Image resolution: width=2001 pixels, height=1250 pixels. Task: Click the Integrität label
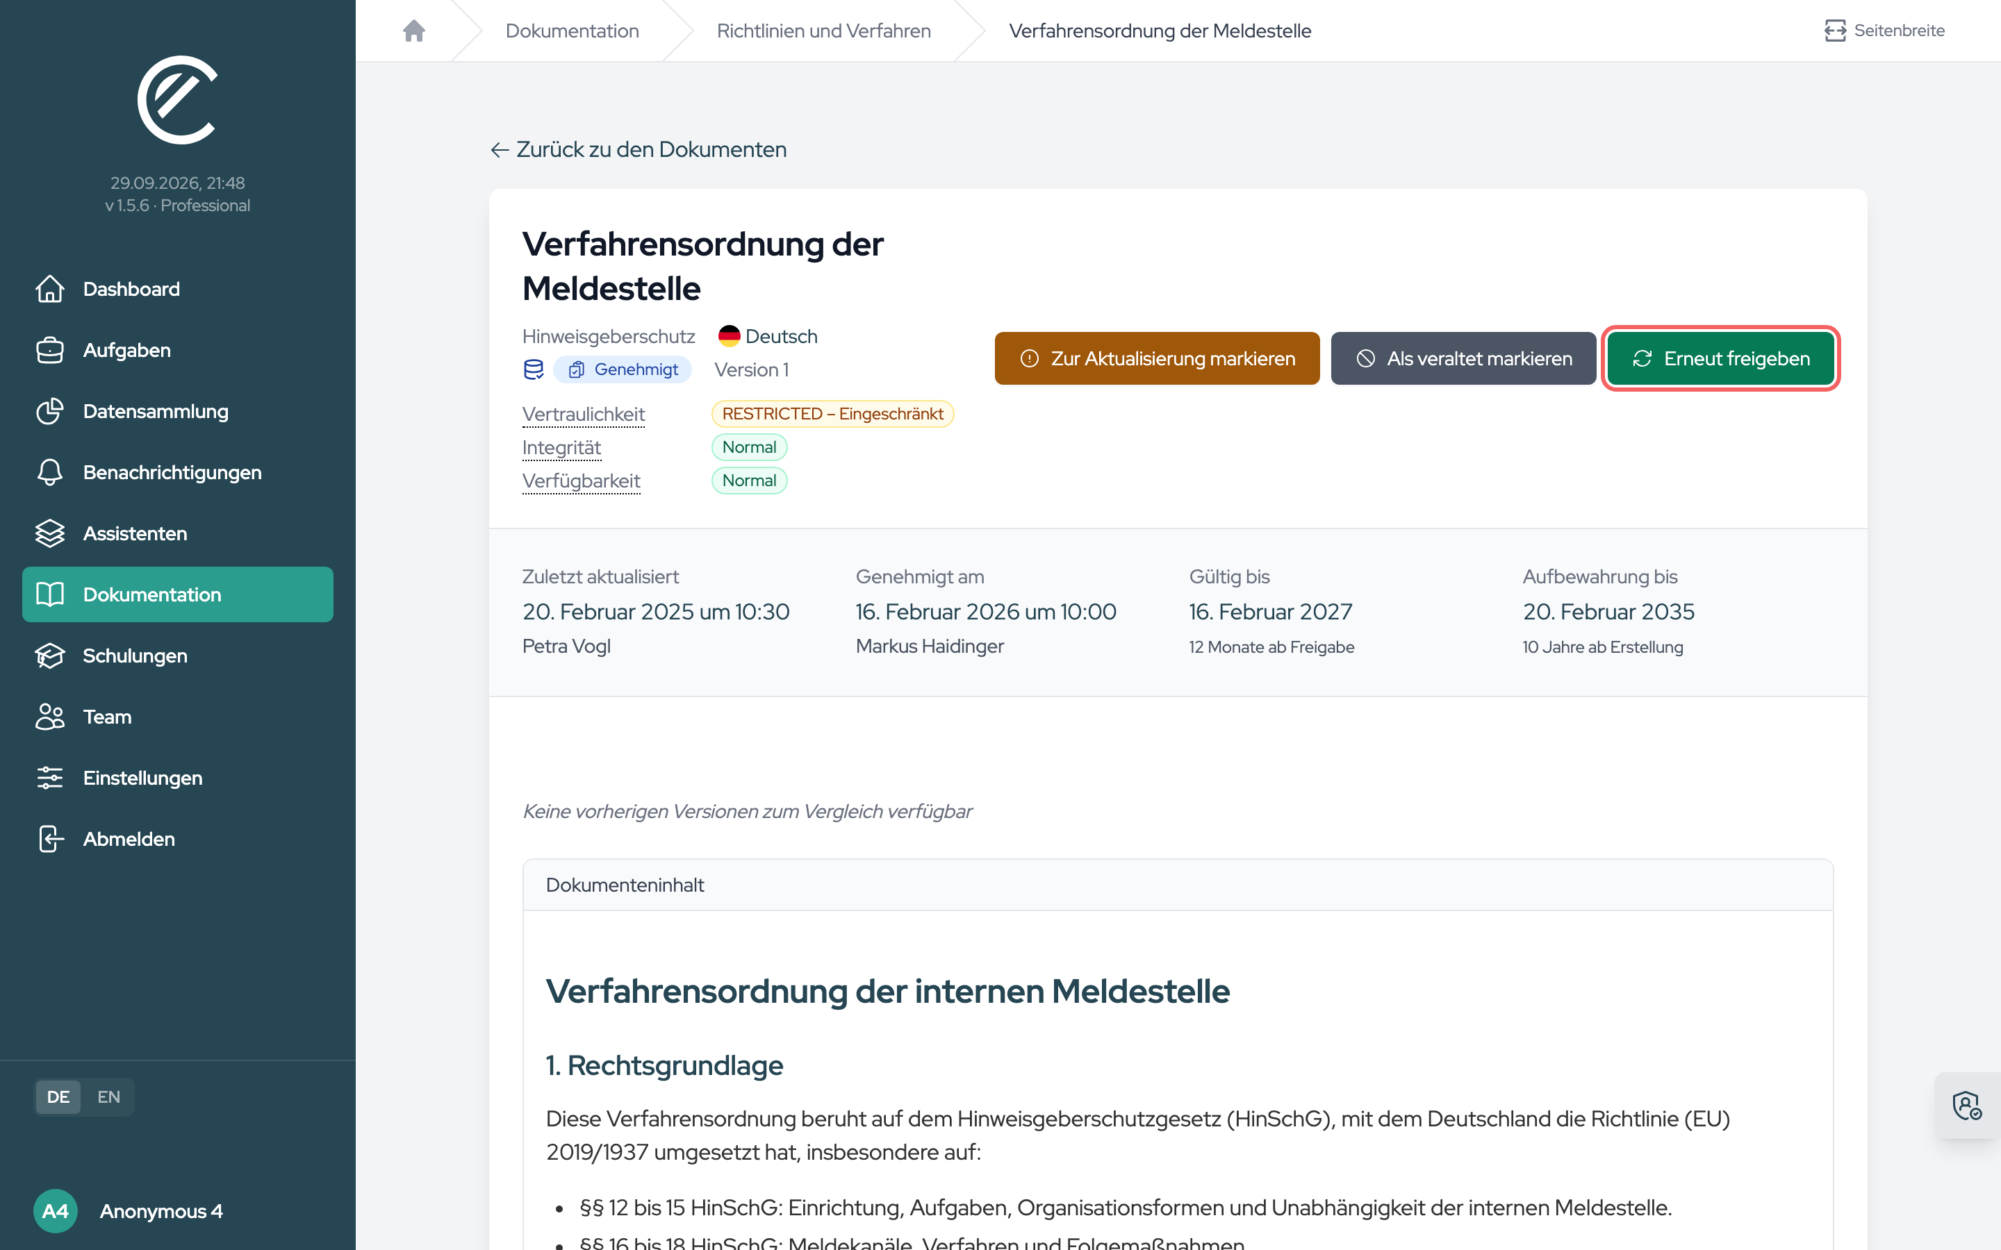[561, 447]
